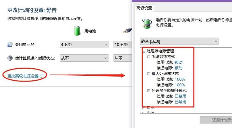This screenshot has width=232, height=128.
Task: Click the green battery icon
Action: coord(77,31)
